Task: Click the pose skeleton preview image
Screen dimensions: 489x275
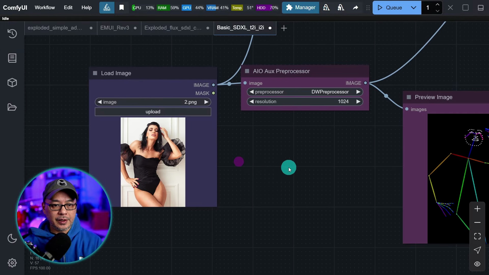Action: [458, 179]
